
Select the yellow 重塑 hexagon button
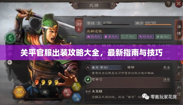point(76,87)
